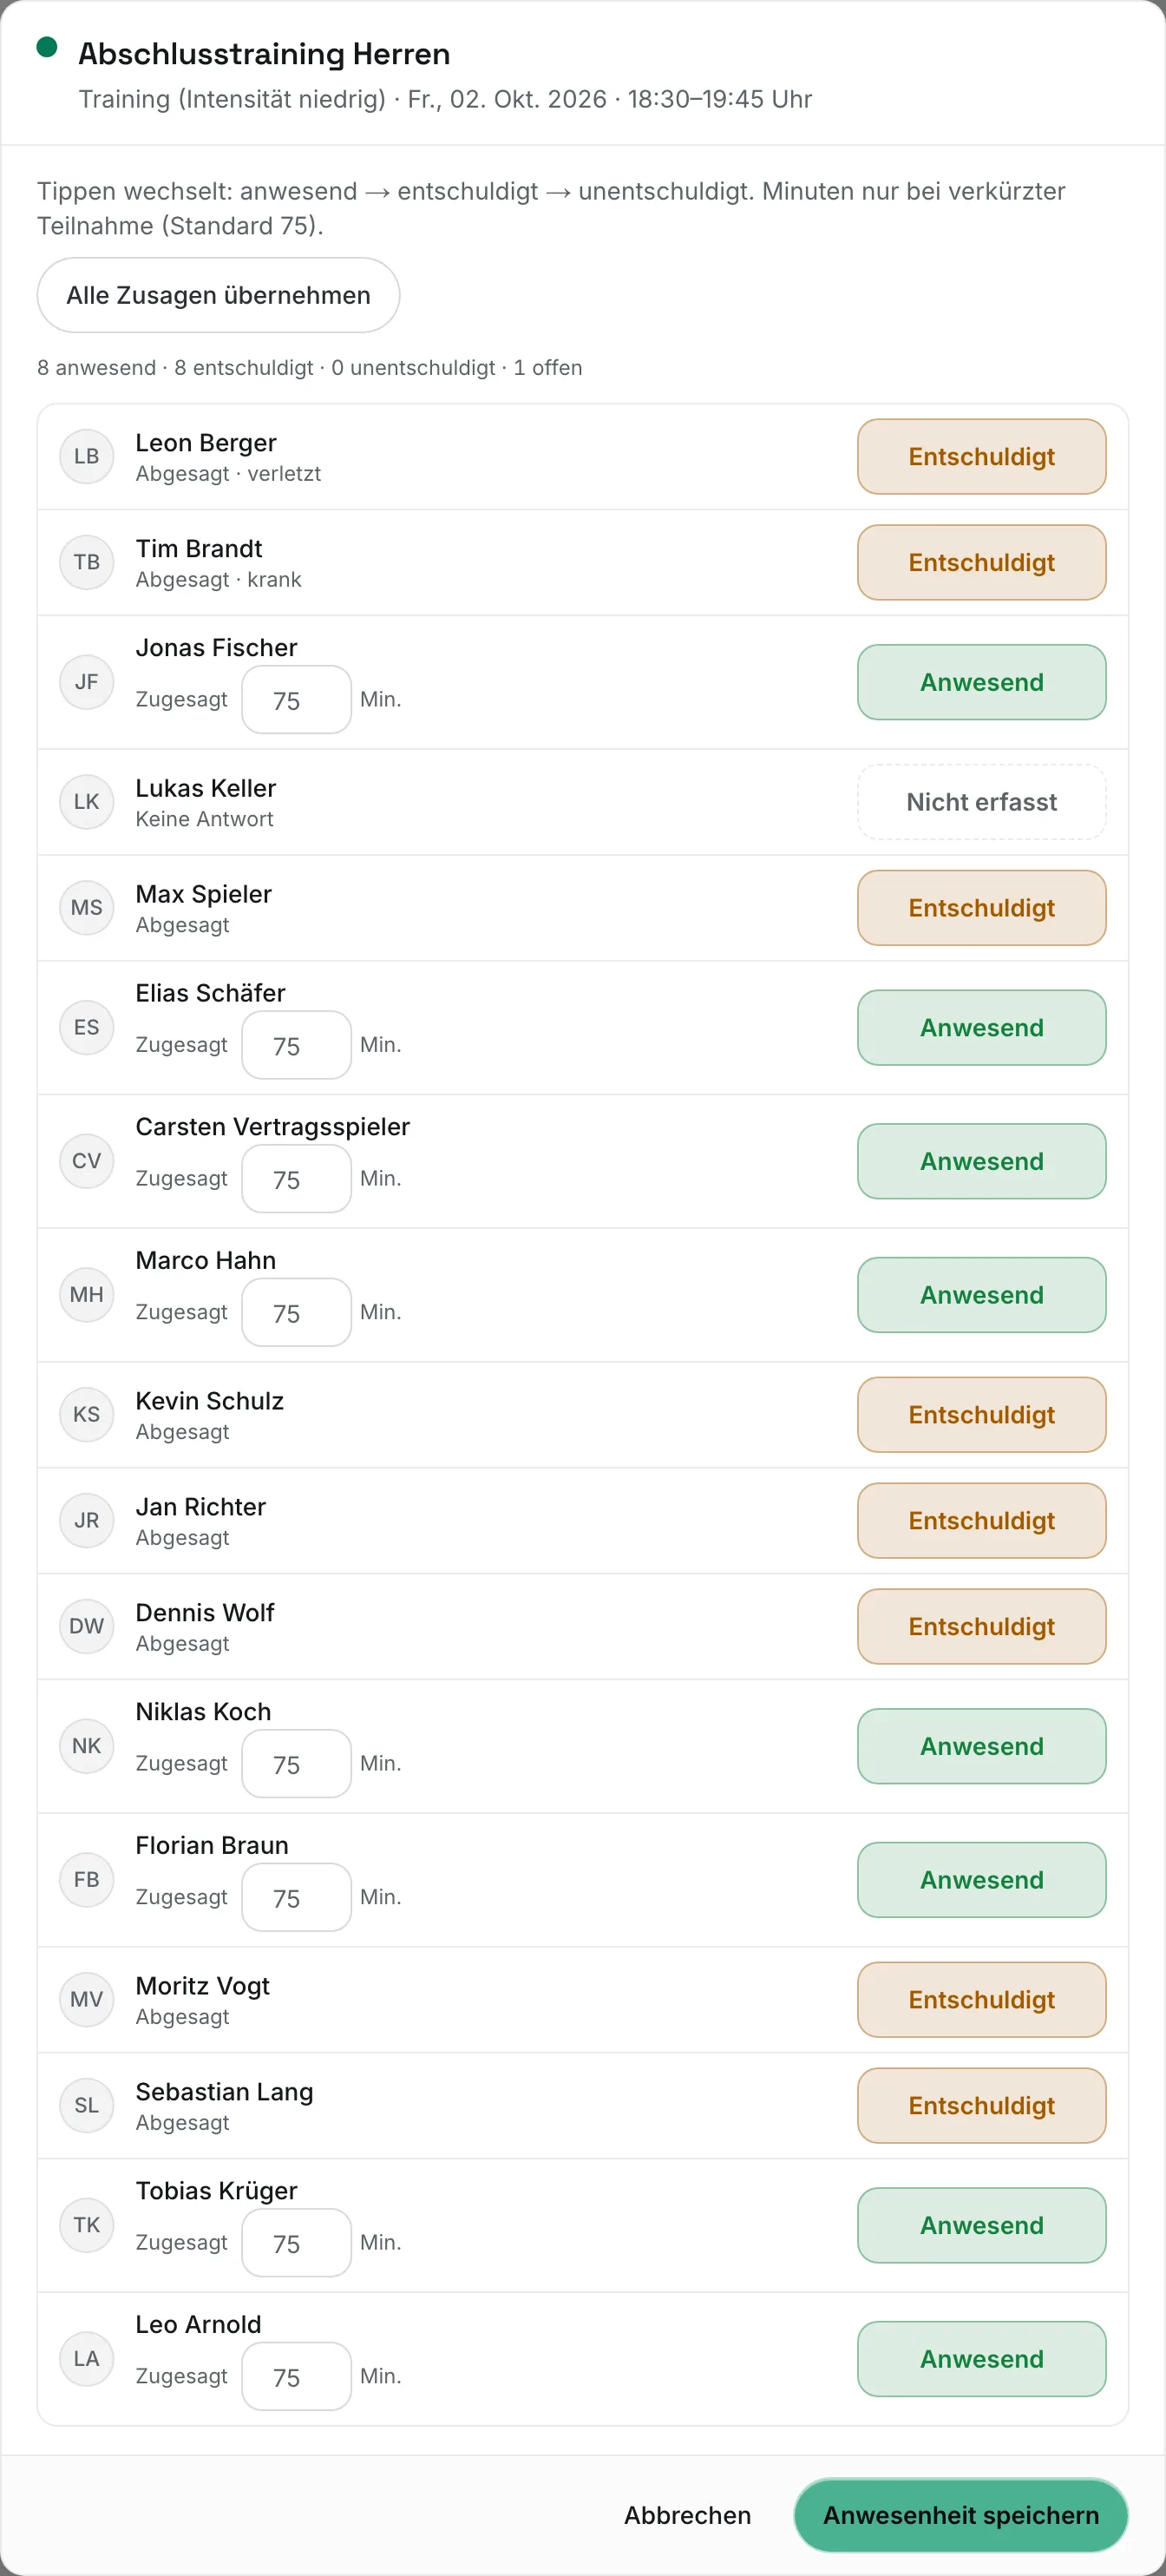Screen dimensions: 1166x2576
Task: Cancel via the Abbrechen button
Action: (687, 2515)
